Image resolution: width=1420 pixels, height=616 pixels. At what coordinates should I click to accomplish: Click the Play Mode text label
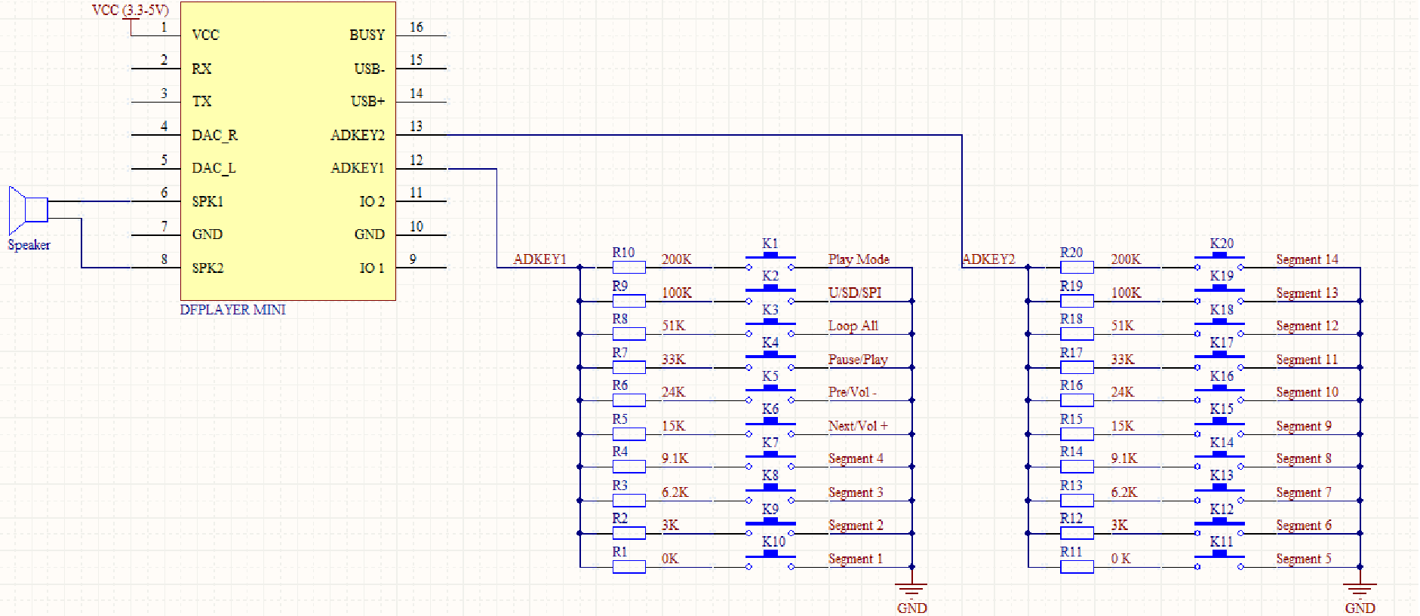click(859, 259)
